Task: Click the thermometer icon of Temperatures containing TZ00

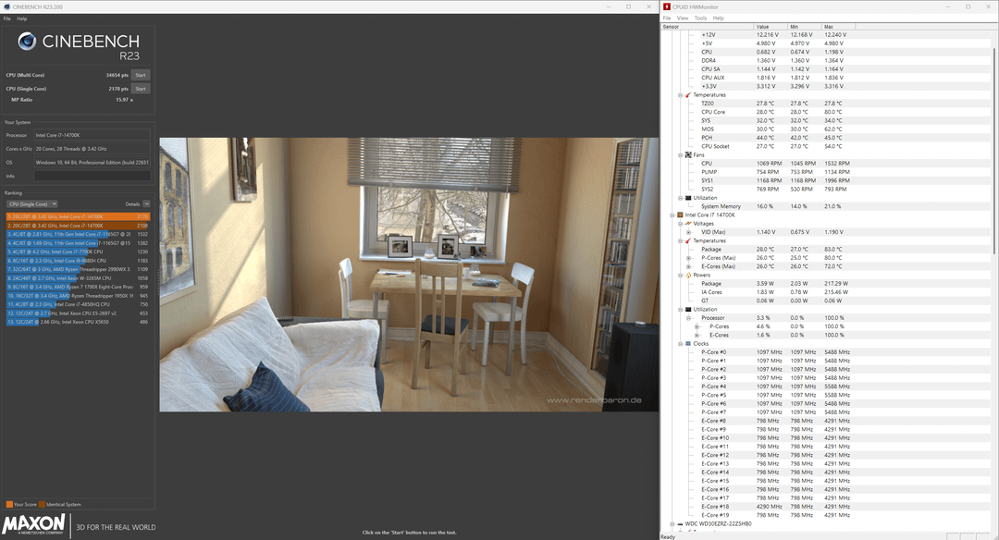Action: (688, 95)
